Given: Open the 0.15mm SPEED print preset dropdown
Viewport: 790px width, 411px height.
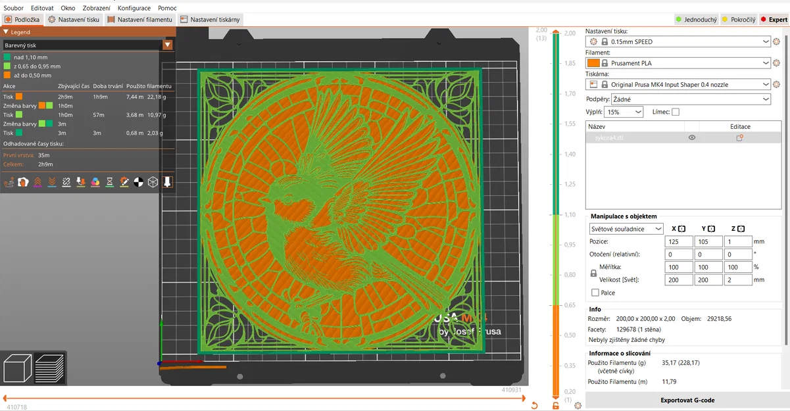Looking at the screenshot, I should pyautogui.click(x=678, y=41).
